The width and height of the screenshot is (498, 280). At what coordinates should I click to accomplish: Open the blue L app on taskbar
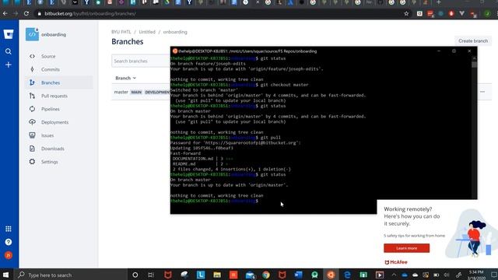(201, 275)
